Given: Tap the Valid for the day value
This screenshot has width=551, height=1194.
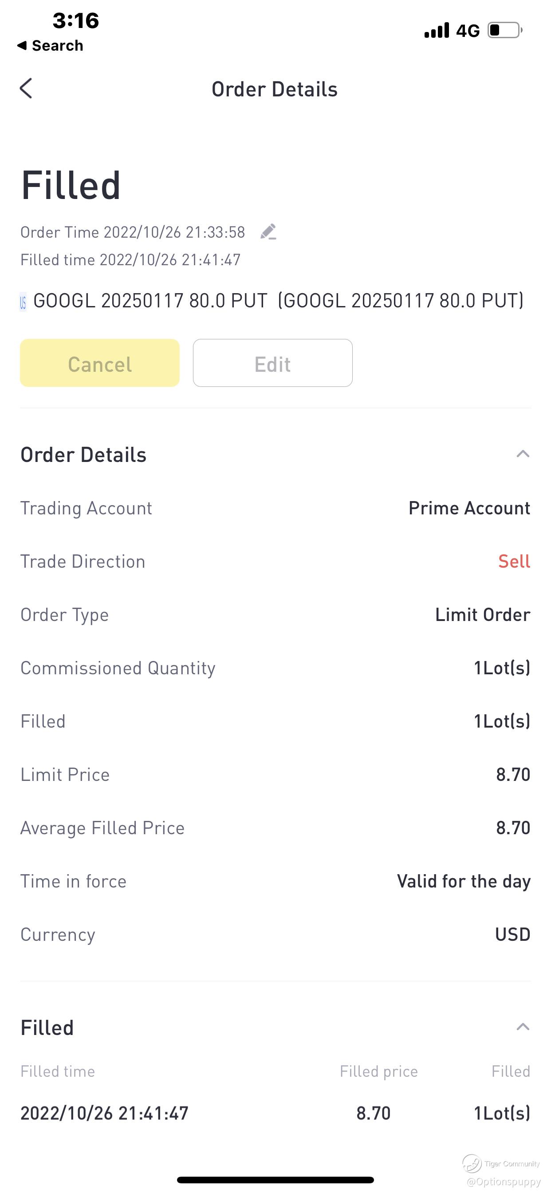Looking at the screenshot, I should [x=464, y=881].
